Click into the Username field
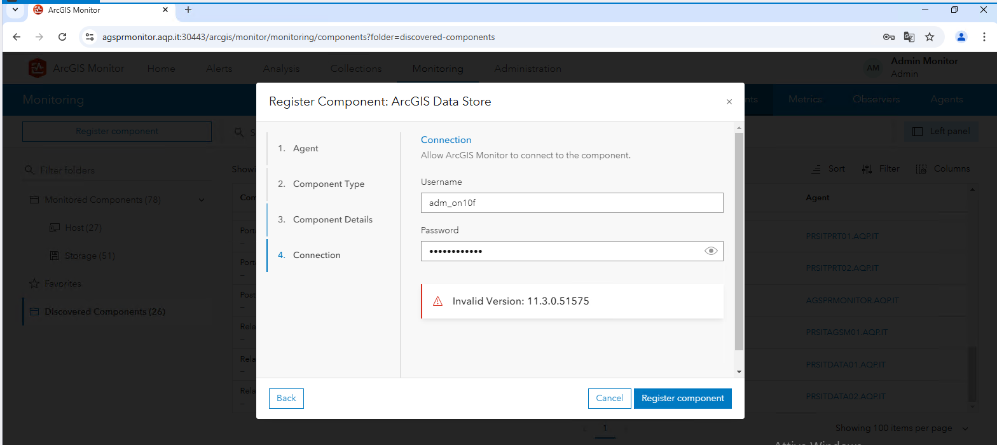The image size is (997, 445). click(x=572, y=203)
